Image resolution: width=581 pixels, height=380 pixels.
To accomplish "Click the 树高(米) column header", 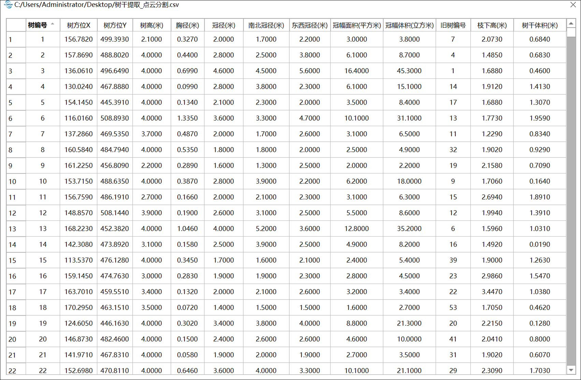I will 151,25.
